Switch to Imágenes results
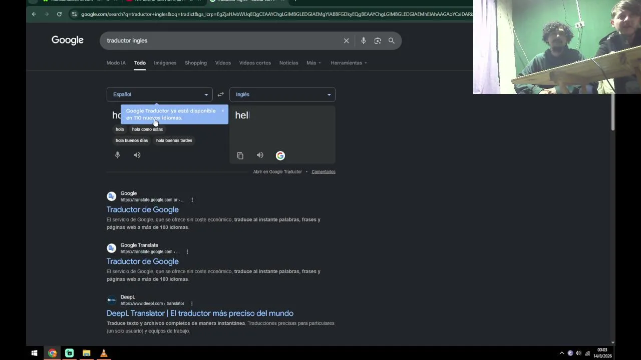The width and height of the screenshot is (641, 360). click(x=165, y=63)
